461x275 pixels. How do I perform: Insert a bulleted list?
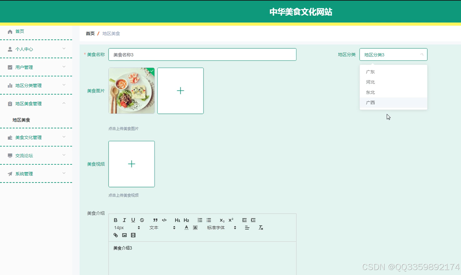(209, 220)
